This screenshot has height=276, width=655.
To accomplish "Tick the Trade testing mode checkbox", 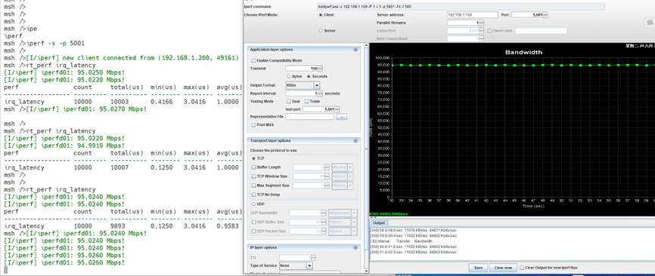I will [306, 101].
